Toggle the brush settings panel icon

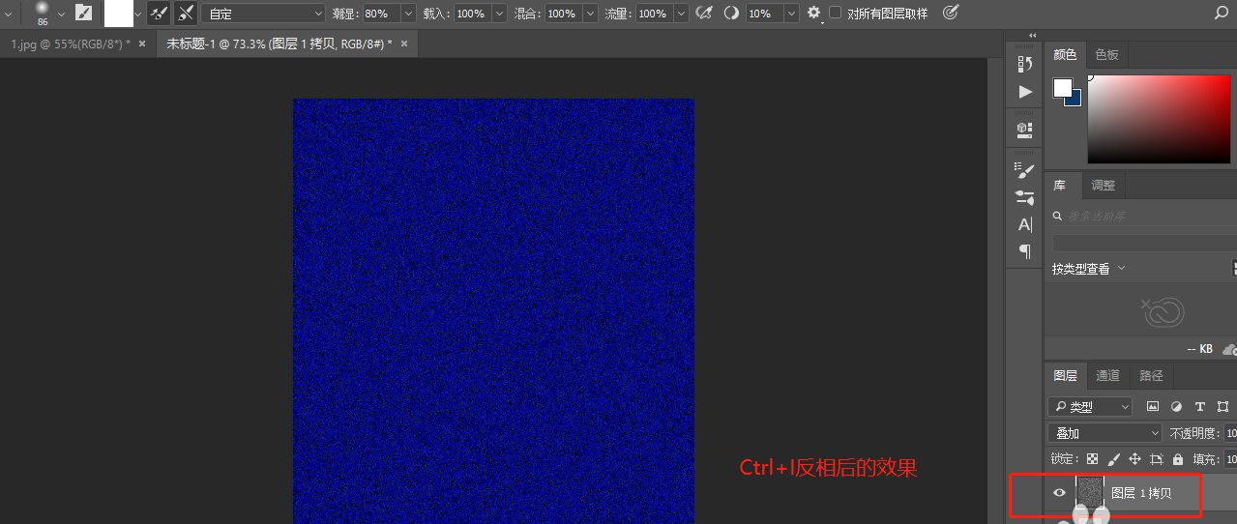point(84,13)
